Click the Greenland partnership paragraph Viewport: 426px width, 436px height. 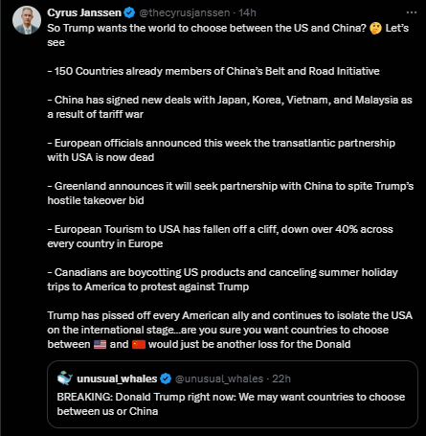pyautogui.click(x=231, y=194)
